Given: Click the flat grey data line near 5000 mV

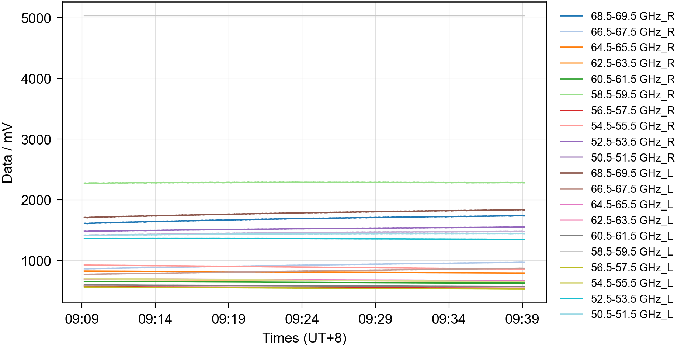Looking at the screenshot, I should 304,15.
